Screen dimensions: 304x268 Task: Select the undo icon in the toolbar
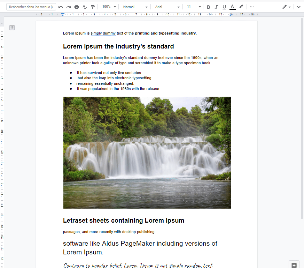coord(60,6)
